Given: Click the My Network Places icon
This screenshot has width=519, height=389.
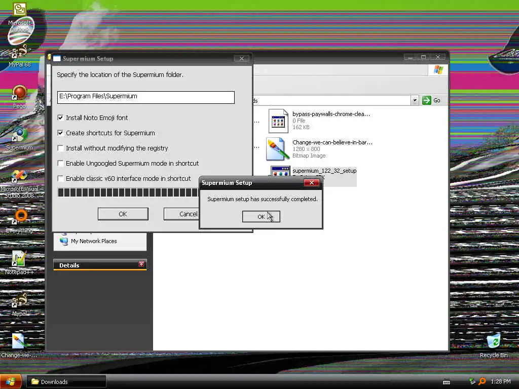Looking at the screenshot, I should 64,241.
